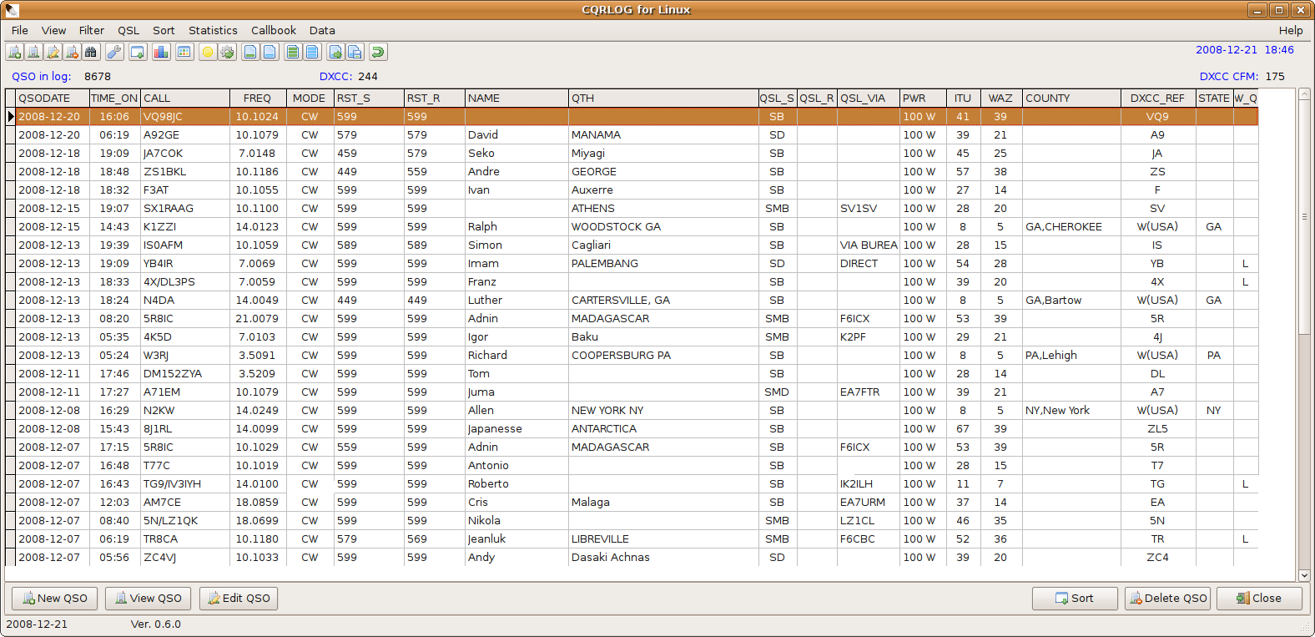This screenshot has height=637, width=1315.
Task: Click the gear with green arrow icon
Action: (x=227, y=52)
